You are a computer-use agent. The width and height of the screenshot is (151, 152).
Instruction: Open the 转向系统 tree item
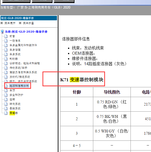point(15,104)
